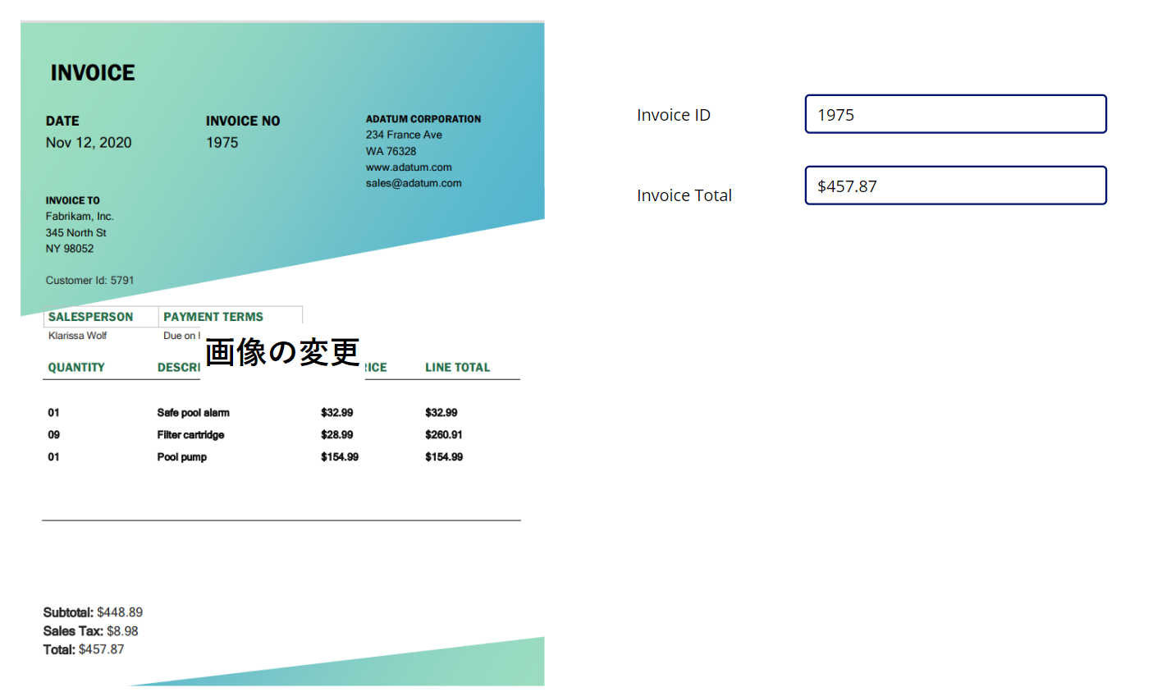Click the QUANTITY table header

point(76,368)
